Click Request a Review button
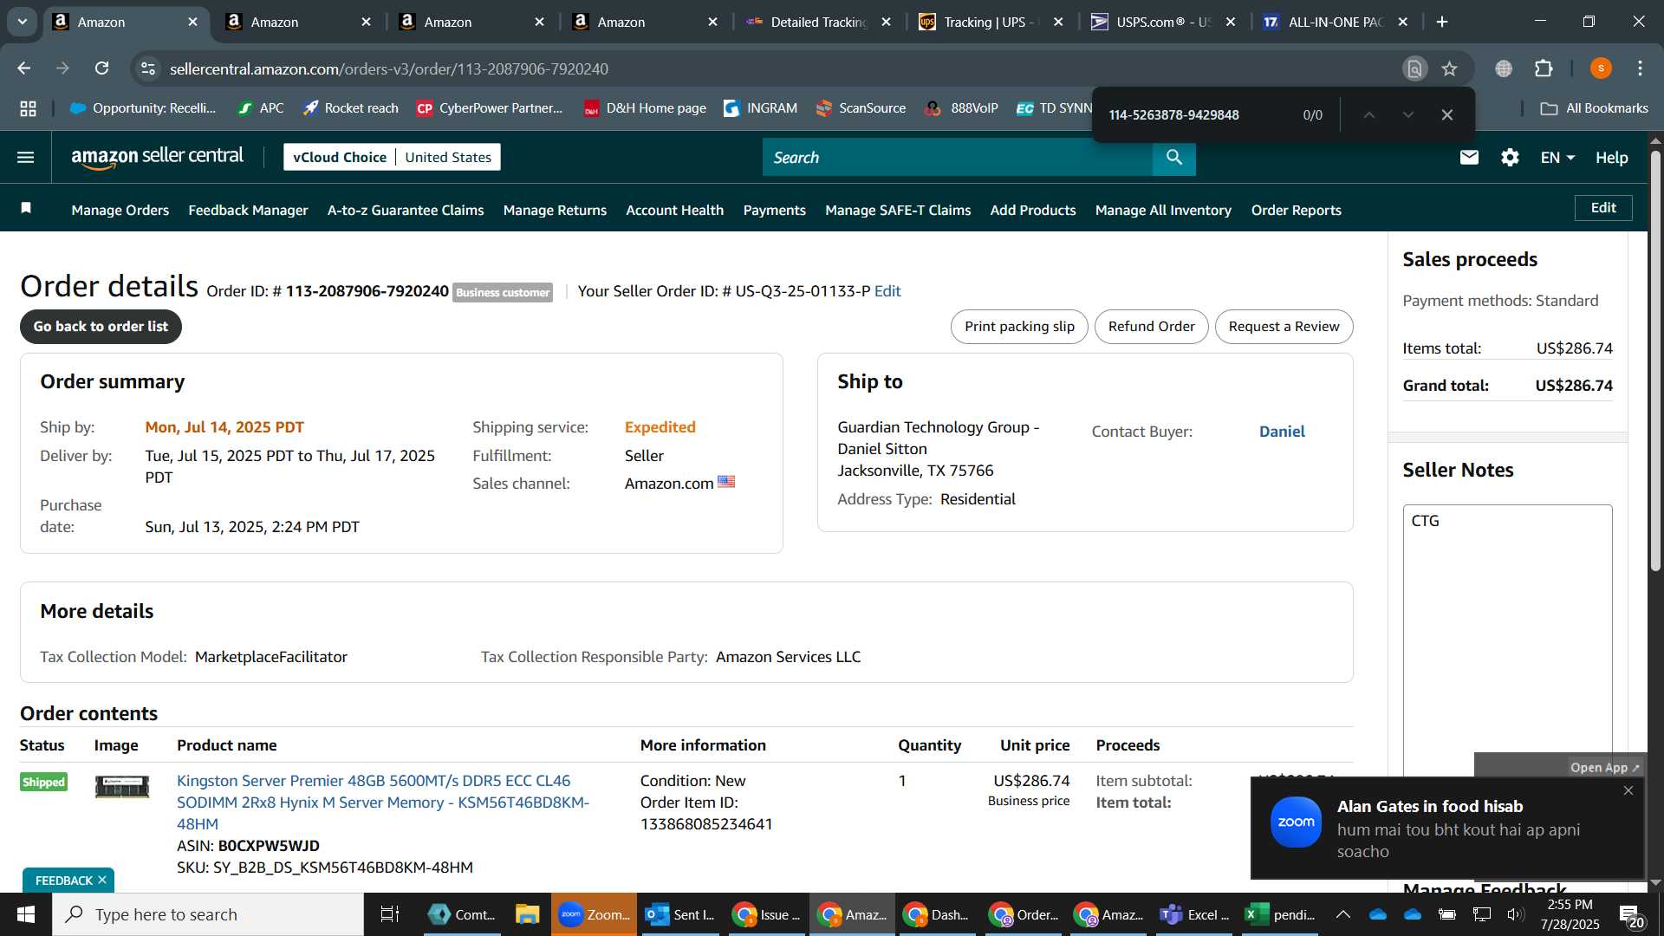This screenshot has height=936, width=1664. [x=1284, y=327]
